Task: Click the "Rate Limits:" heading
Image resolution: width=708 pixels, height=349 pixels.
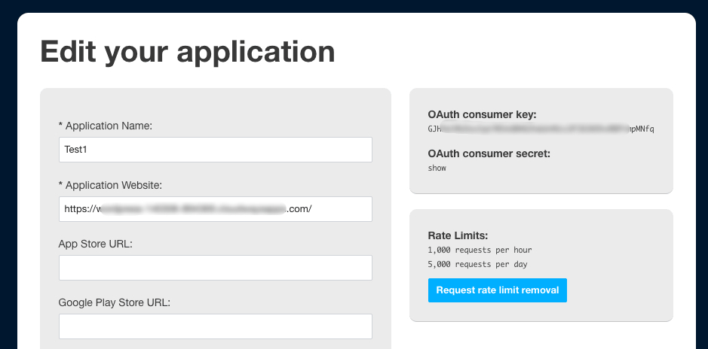Action: [x=458, y=235]
